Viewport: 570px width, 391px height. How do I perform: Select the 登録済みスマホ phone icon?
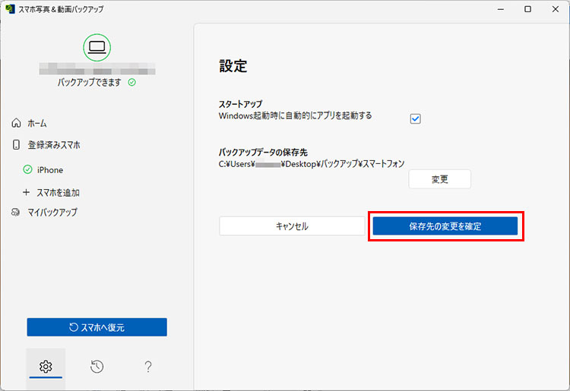[17, 144]
